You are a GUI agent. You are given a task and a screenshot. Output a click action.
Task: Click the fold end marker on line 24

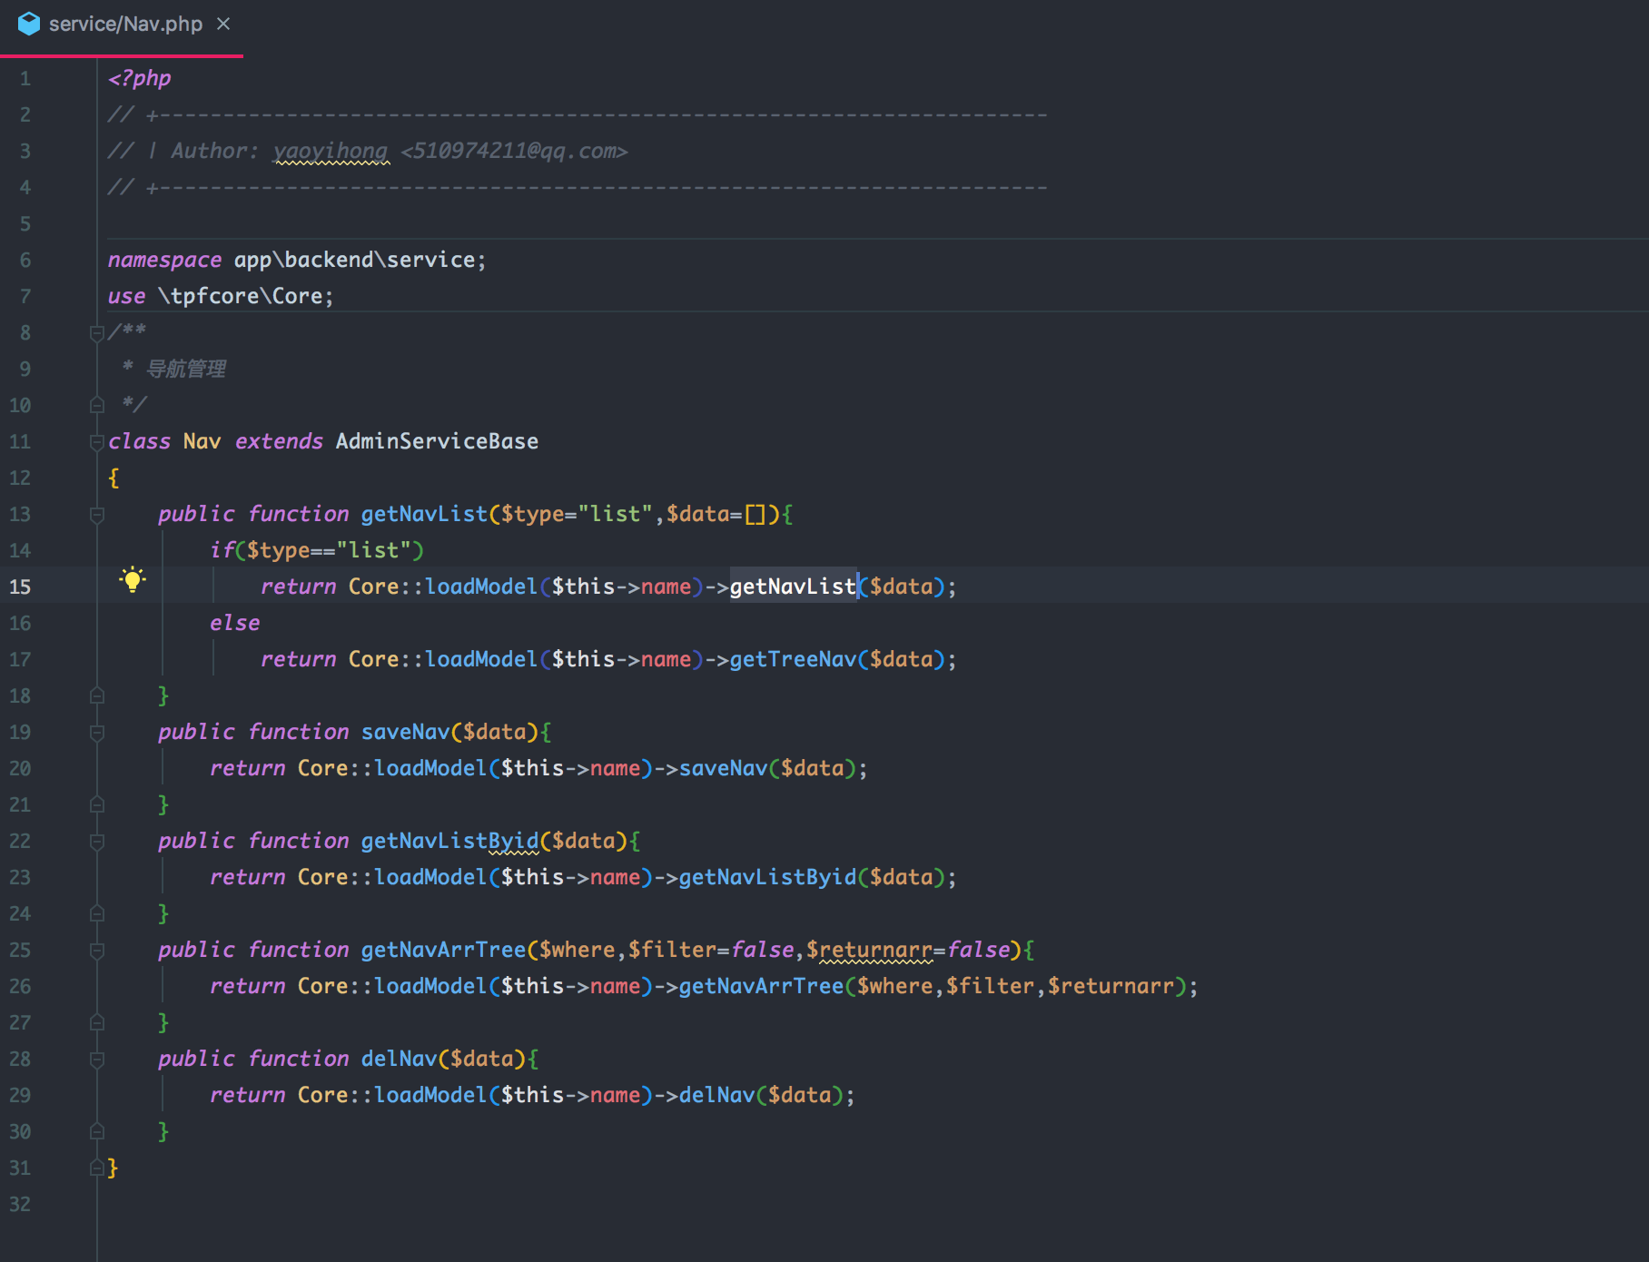[x=97, y=913]
